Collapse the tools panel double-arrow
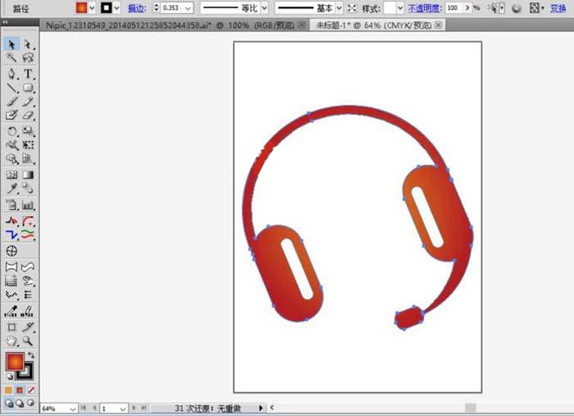The width and height of the screenshot is (574, 416). click(x=5, y=22)
